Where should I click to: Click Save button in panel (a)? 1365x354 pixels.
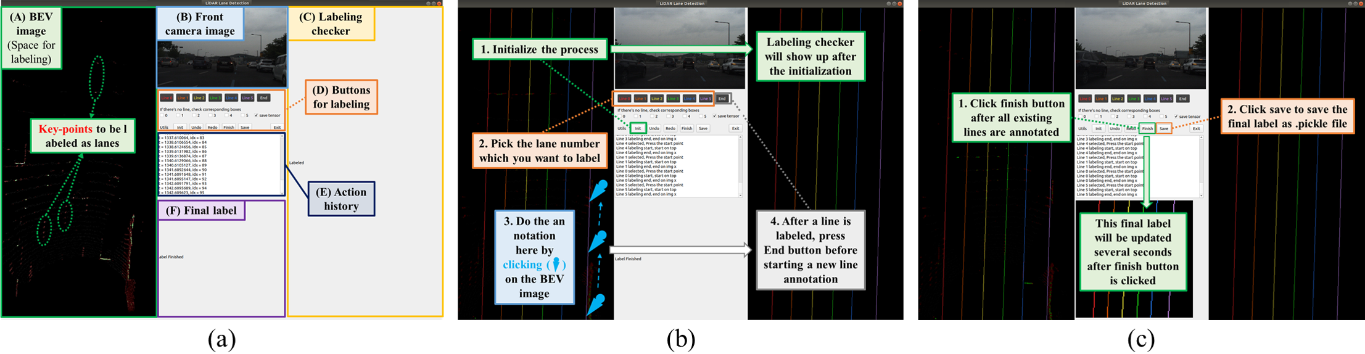coord(245,127)
